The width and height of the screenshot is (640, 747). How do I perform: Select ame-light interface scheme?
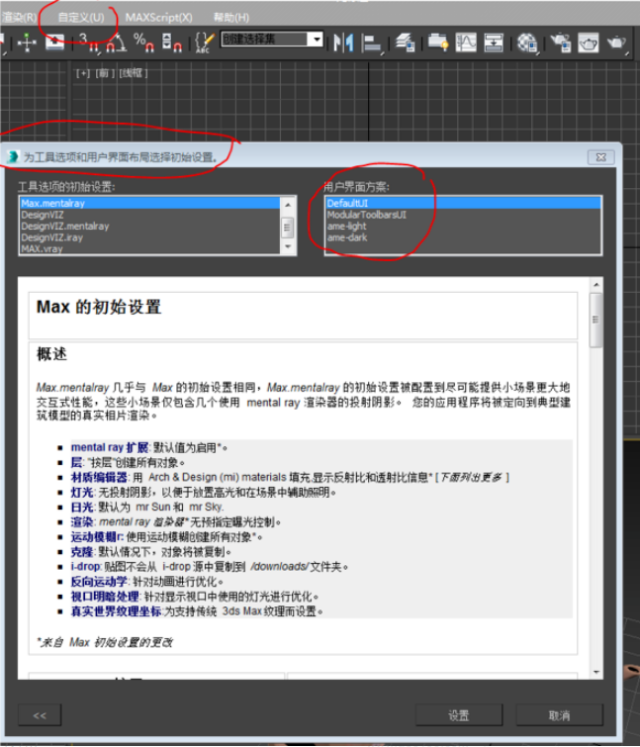tap(463, 227)
